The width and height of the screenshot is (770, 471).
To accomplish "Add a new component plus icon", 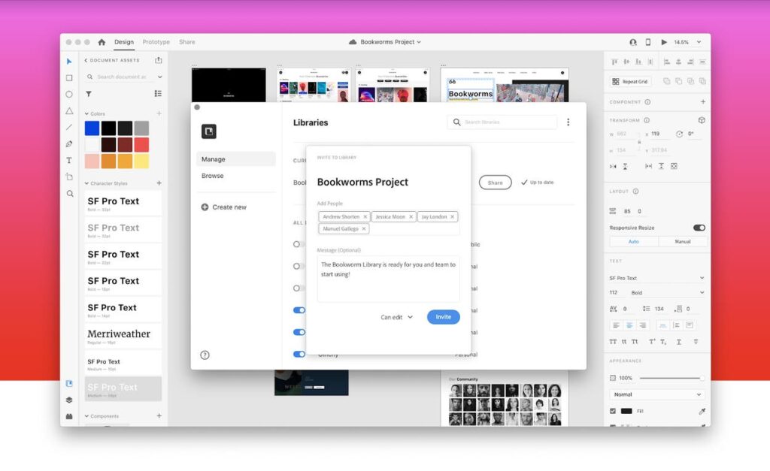I will pos(703,101).
